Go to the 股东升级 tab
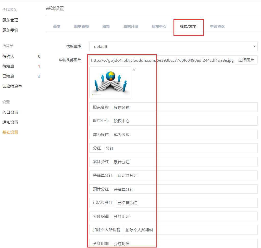 click(x=131, y=26)
